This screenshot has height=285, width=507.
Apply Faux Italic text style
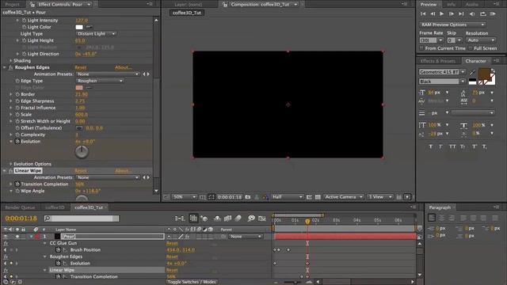[440, 146]
